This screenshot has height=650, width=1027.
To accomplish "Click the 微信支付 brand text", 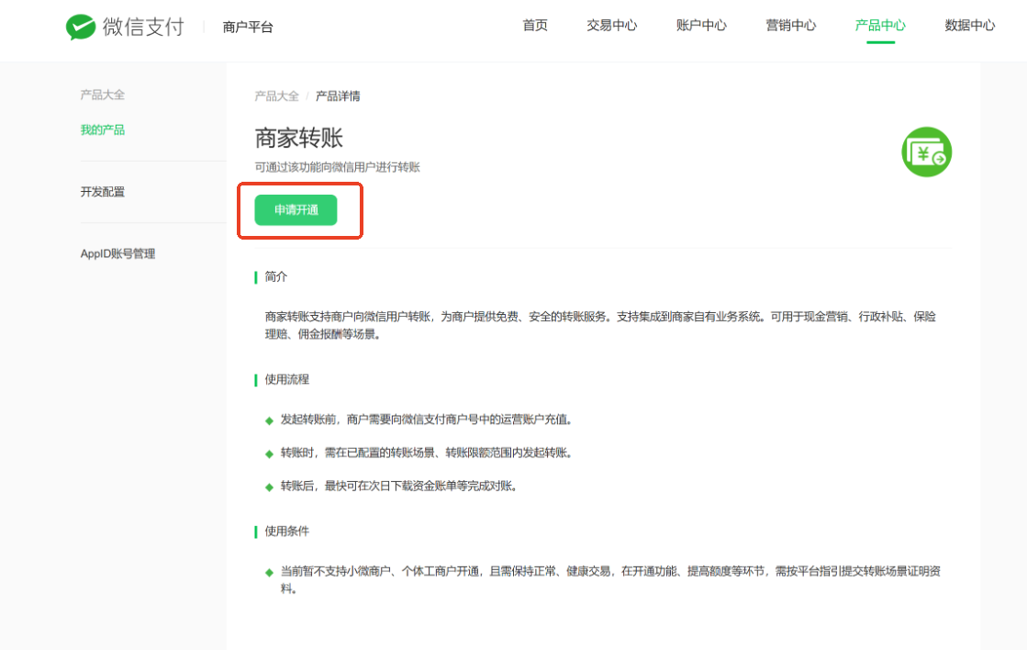I will click(x=143, y=27).
